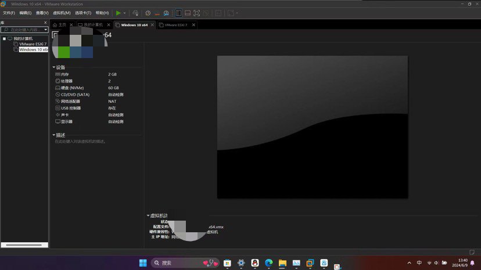Open the 查看(V) menu
This screenshot has width=481, height=270.
point(42,13)
